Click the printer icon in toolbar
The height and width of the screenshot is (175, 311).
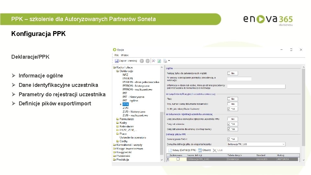(x=165, y=61)
